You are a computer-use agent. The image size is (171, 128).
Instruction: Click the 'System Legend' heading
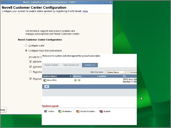(50, 106)
